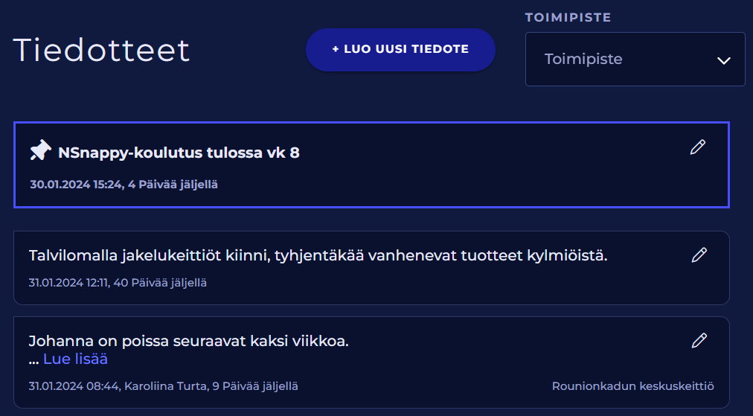Click the ellipsis before Lue lisää
This screenshot has height=416, width=753.
click(33, 360)
